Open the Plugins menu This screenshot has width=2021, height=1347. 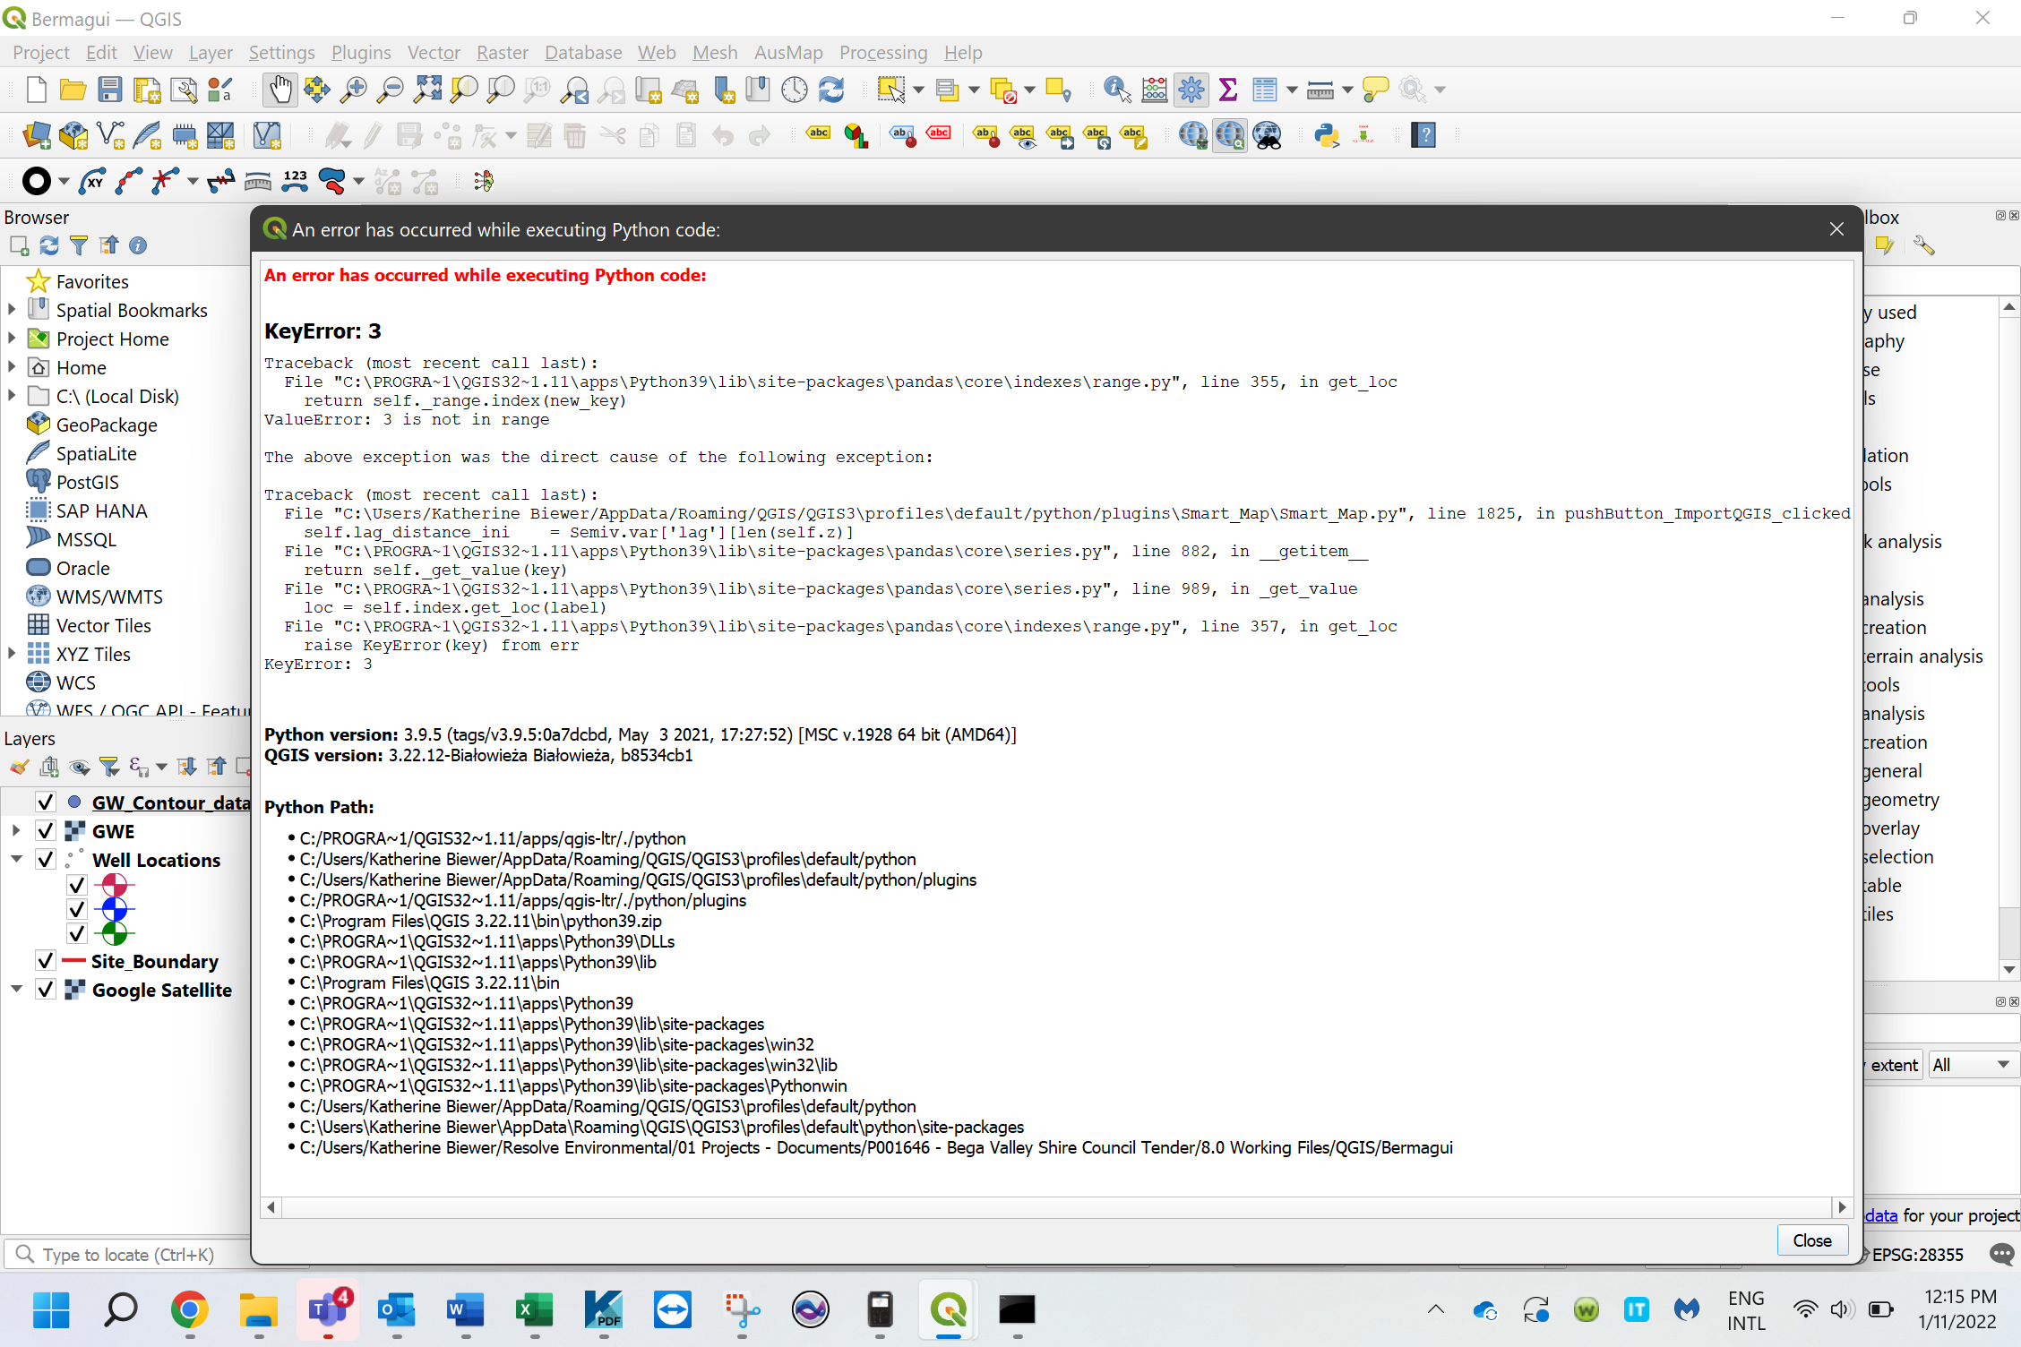361,52
